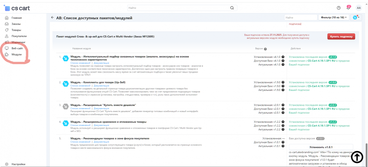Open the blue cart icon dropdown menu
The width and height of the screenshot is (368, 167).
point(356,18)
